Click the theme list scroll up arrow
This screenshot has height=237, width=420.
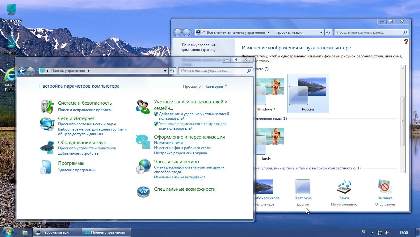click(403, 68)
